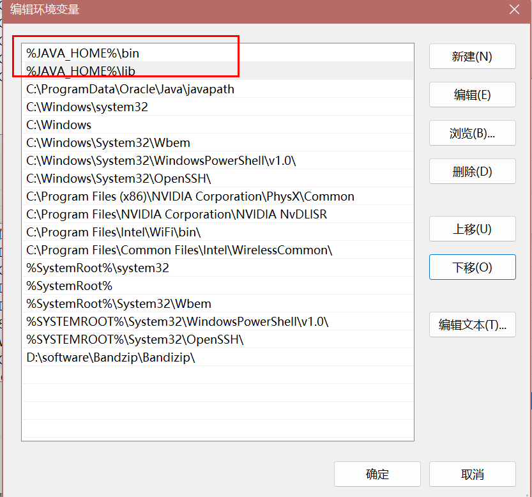The image size is (532, 497).
Task: Select C:\ProgramData\Oracle\Java\javapath row
Action: (x=218, y=89)
